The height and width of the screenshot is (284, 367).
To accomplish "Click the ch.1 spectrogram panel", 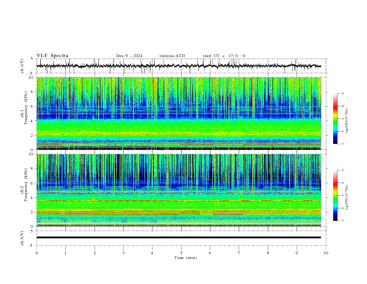I will 179,113.
